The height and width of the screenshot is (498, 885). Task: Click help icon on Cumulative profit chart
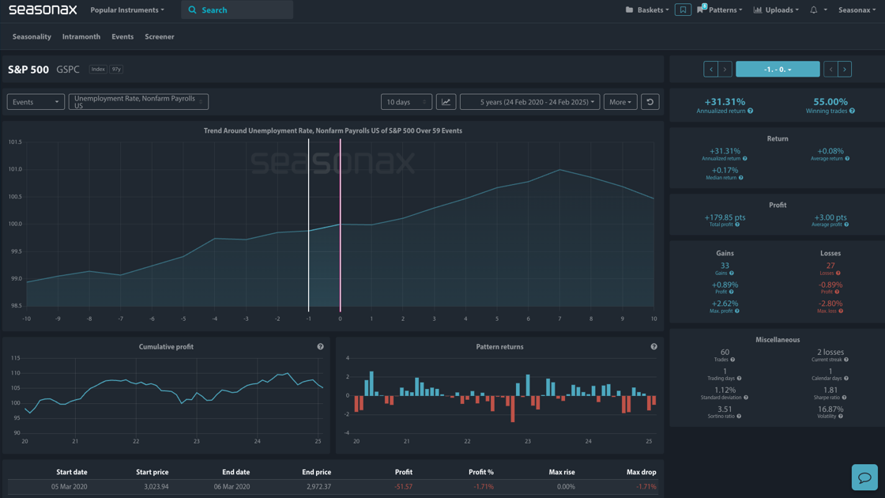pos(320,347)
